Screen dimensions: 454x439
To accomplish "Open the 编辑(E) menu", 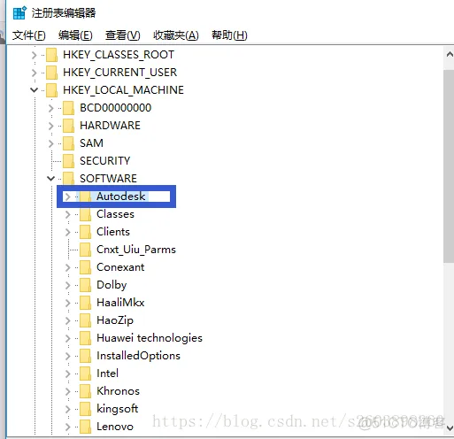I will (75, 35).
